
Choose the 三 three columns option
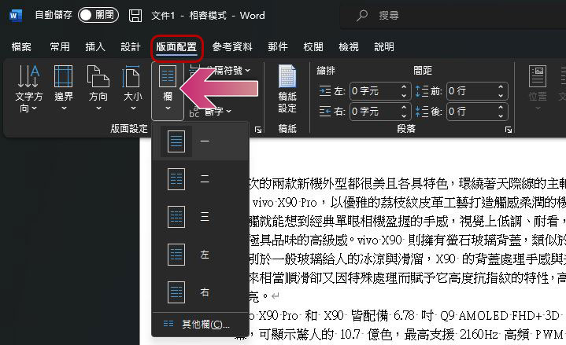200,217
